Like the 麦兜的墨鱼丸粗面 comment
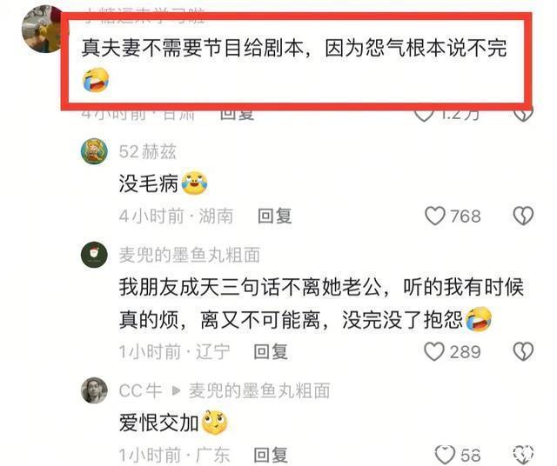557x466 pixels. coord(434,351)
